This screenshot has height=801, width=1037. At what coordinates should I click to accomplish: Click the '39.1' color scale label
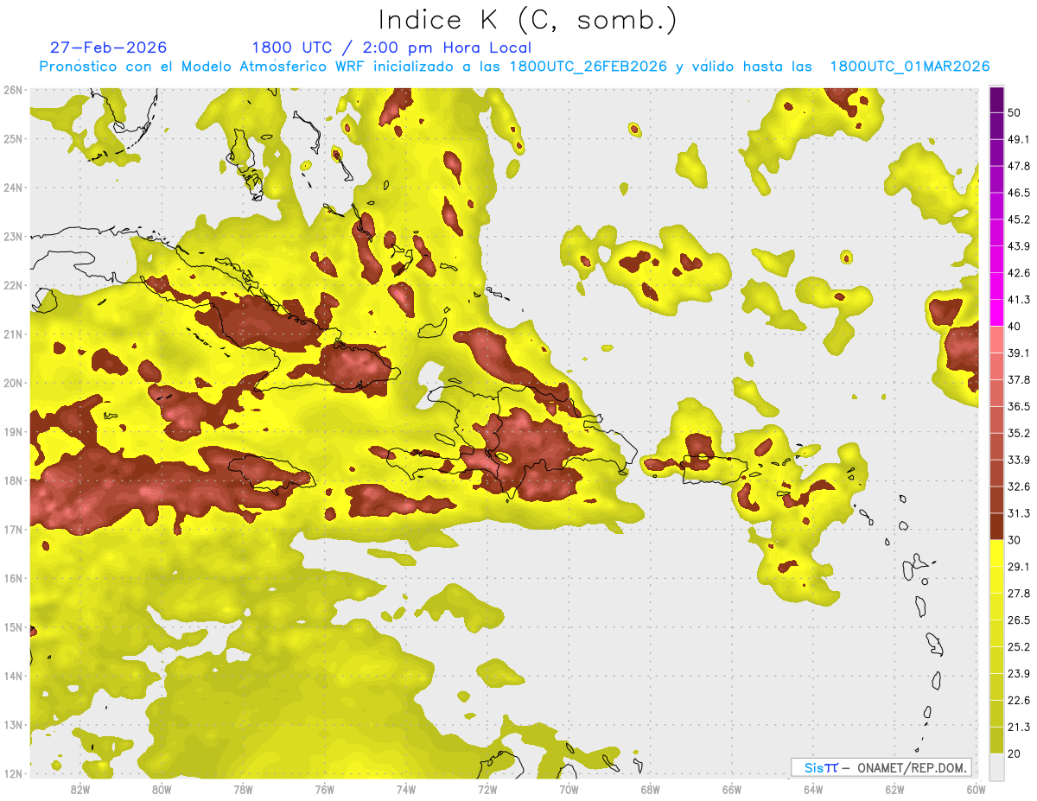1019,353
